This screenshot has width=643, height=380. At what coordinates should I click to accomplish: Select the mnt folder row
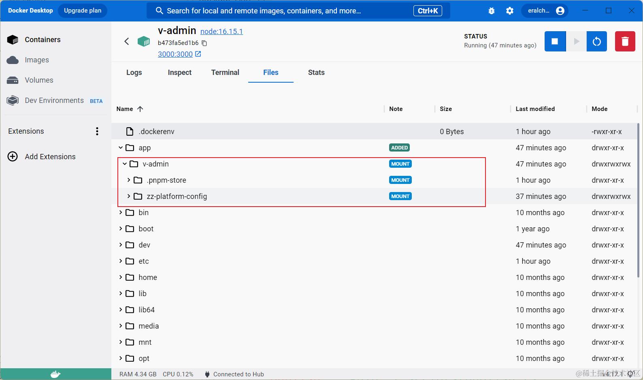pyautogui.click(x=375, y=342)
